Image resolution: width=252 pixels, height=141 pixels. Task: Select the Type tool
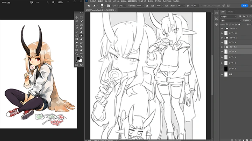click(x=77, y=46)
